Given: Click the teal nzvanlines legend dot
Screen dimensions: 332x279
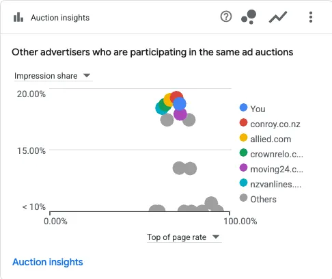Looking at the screenshot, I should 243,183.
